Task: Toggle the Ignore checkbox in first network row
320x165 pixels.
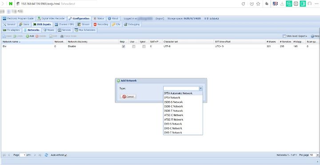Action: coord(144,46)
